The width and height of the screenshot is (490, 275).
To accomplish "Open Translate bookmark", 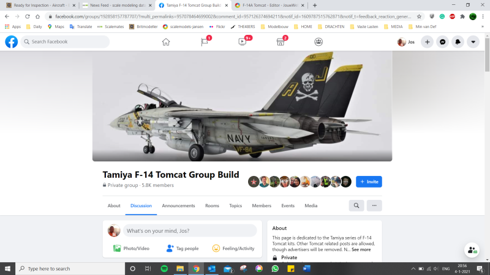I will (x=81, y=27).
